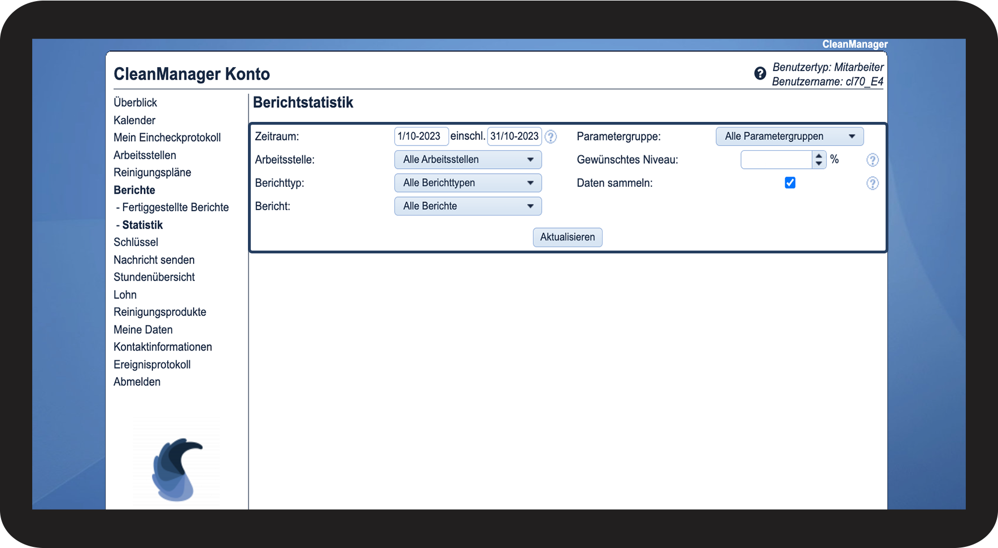
Task: Click help icon next to Zeitraum dates
Action: (551, 137)
